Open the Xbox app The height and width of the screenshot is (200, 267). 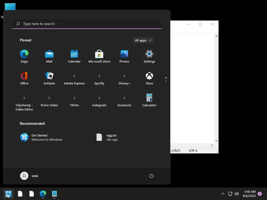click(x=149, y=78)
